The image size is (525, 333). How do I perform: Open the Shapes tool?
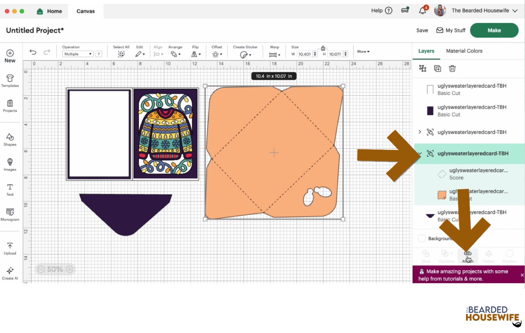pos(10,139)
